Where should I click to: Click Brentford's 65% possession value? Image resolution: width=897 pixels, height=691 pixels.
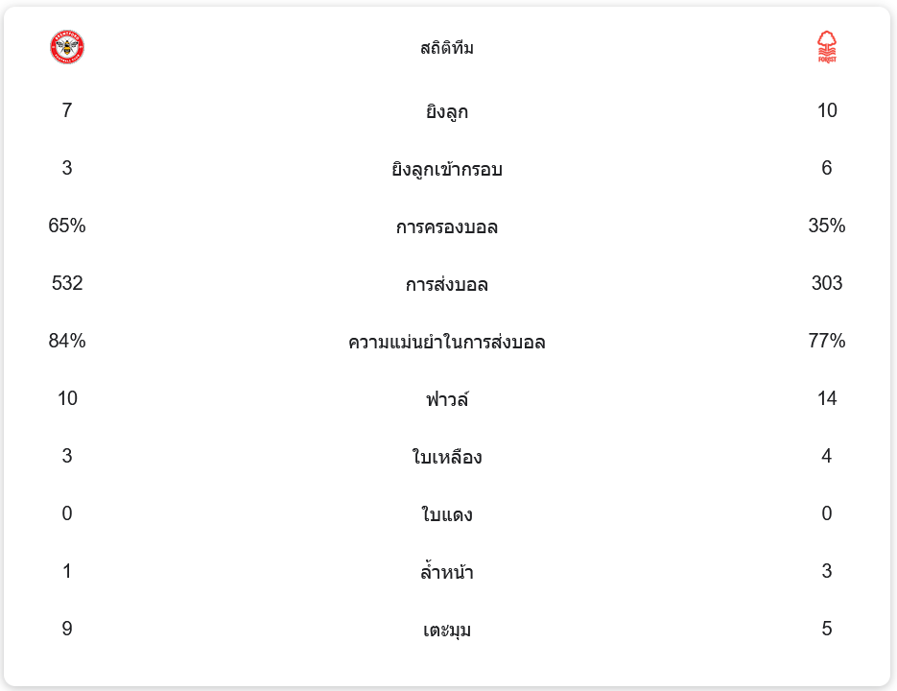tap(67, 226)
